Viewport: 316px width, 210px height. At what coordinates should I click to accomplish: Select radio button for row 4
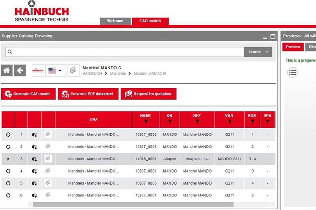[8, 171]
